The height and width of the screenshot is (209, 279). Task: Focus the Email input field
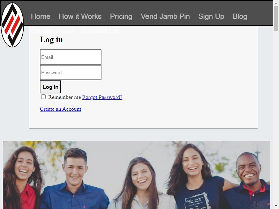coord(71,57)
